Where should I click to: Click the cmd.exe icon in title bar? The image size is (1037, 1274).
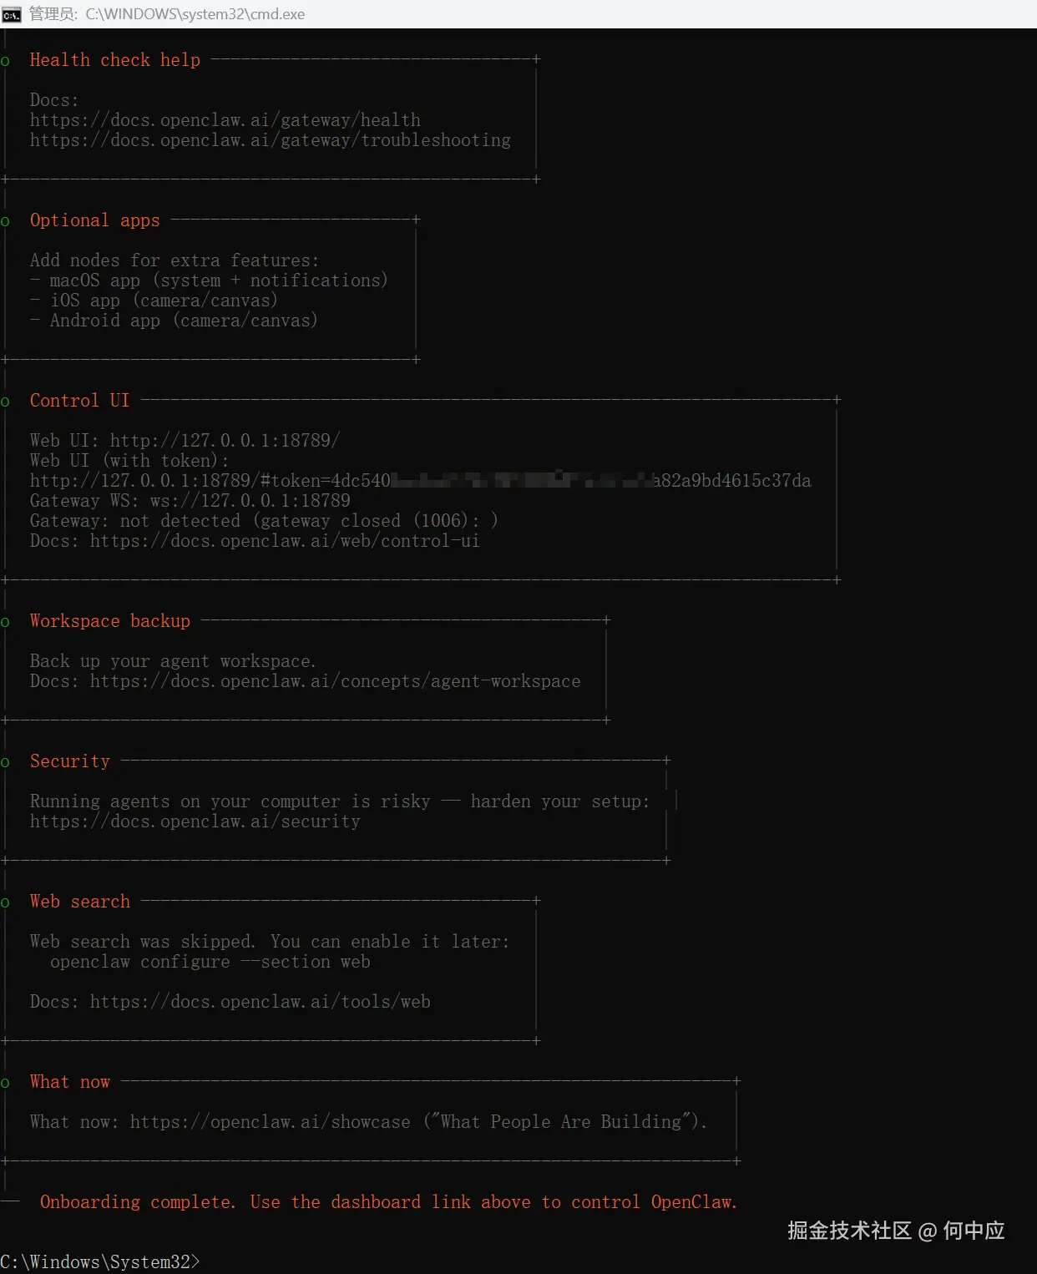(x=11, y=14)
